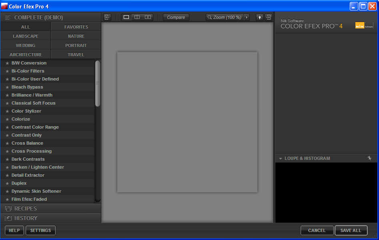Favorite the Cross Processing star
The image size is (379, 240).
pyautogui.click(x=7, y=151)
